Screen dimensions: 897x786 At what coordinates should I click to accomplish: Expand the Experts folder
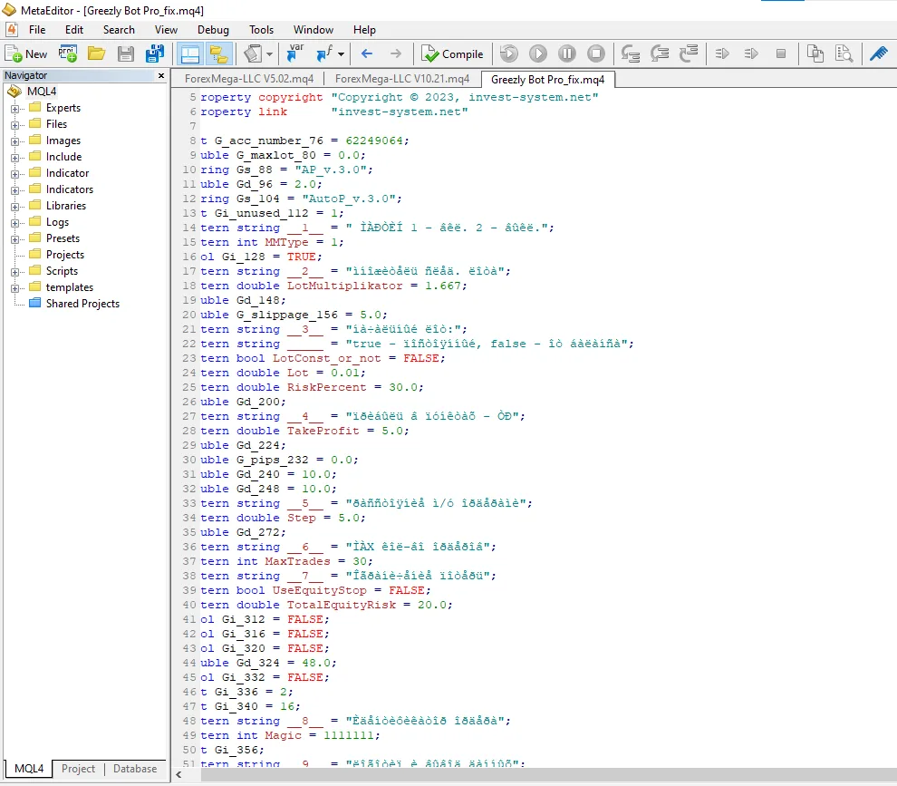tap(14, 108)
